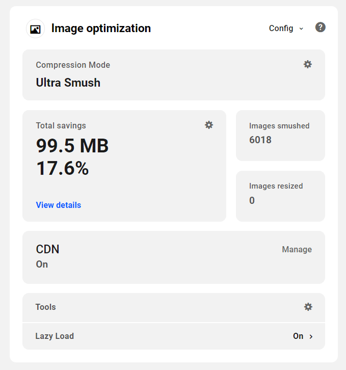Click the Image optimization picture icon

point(35,29)
